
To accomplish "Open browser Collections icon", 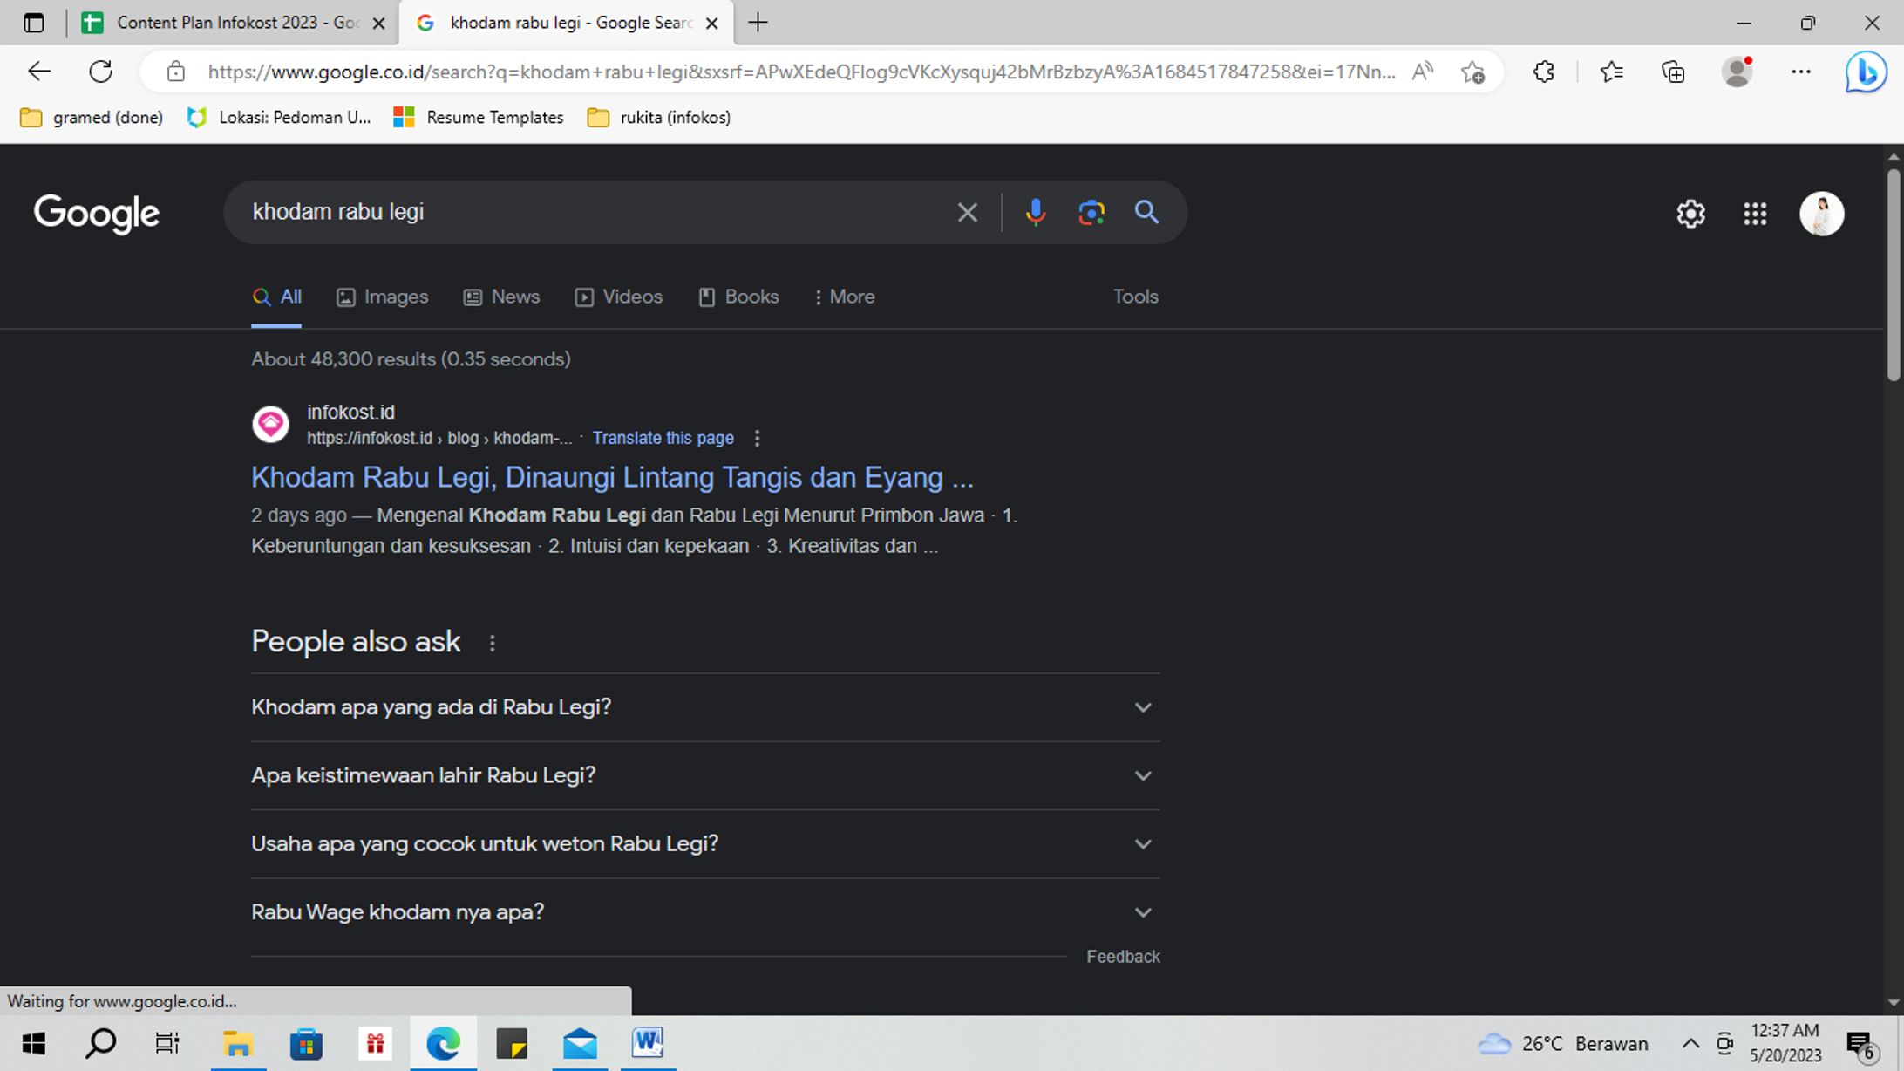I will 1672,72.
